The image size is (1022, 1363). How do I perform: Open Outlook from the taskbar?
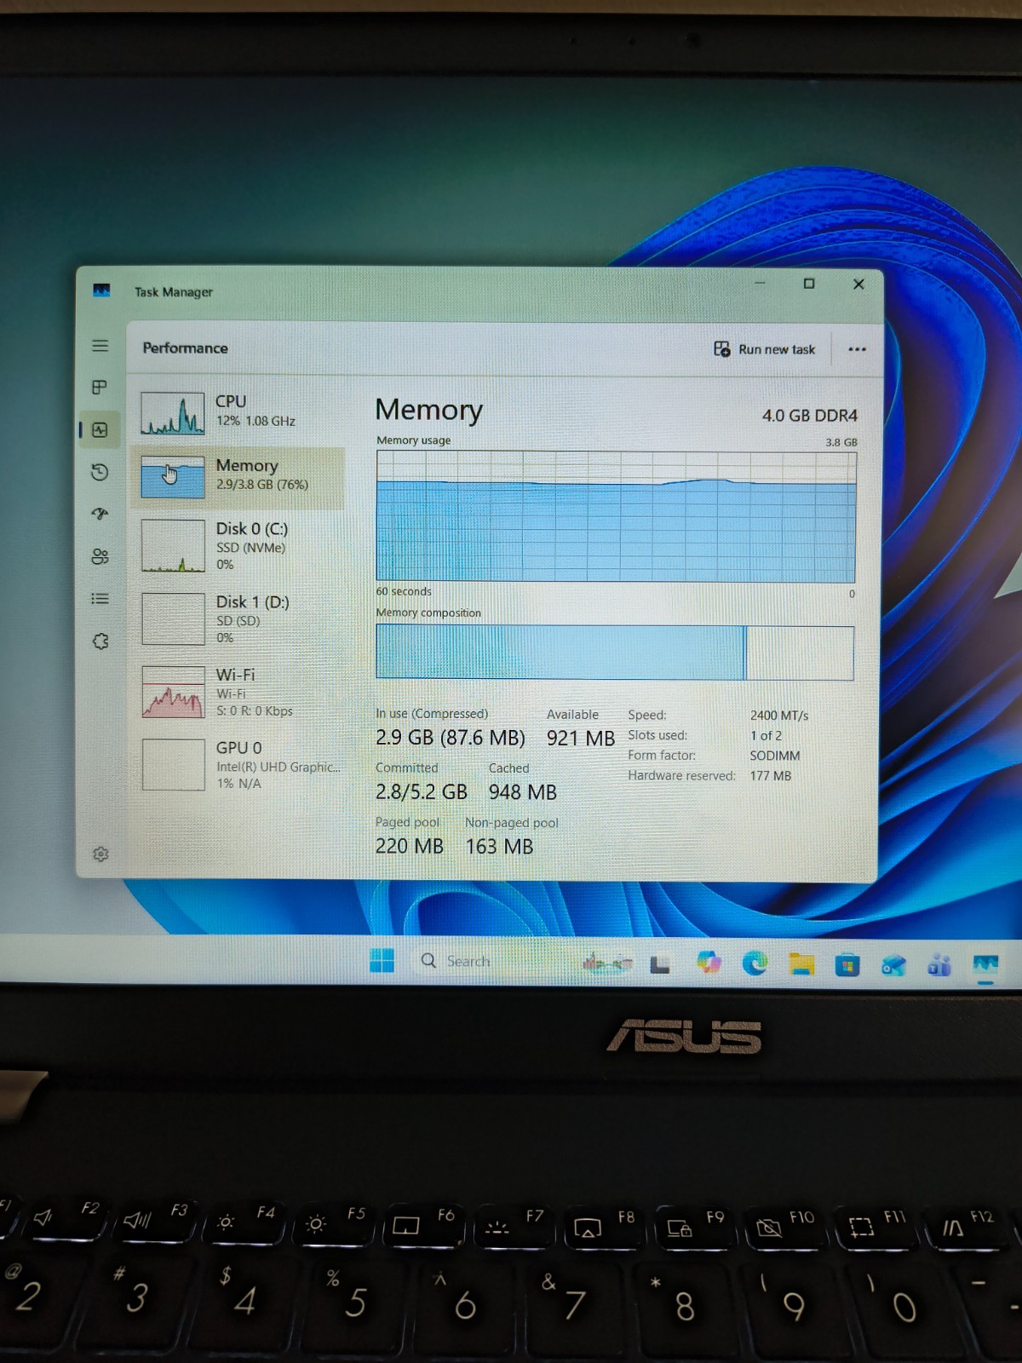893,965
